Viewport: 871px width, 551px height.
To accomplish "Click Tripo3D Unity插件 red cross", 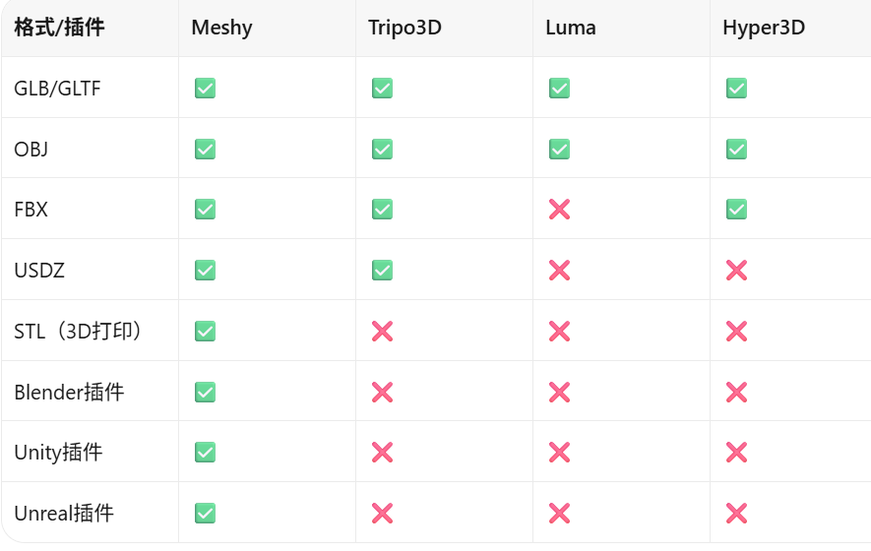I will [x=382, y=453].
